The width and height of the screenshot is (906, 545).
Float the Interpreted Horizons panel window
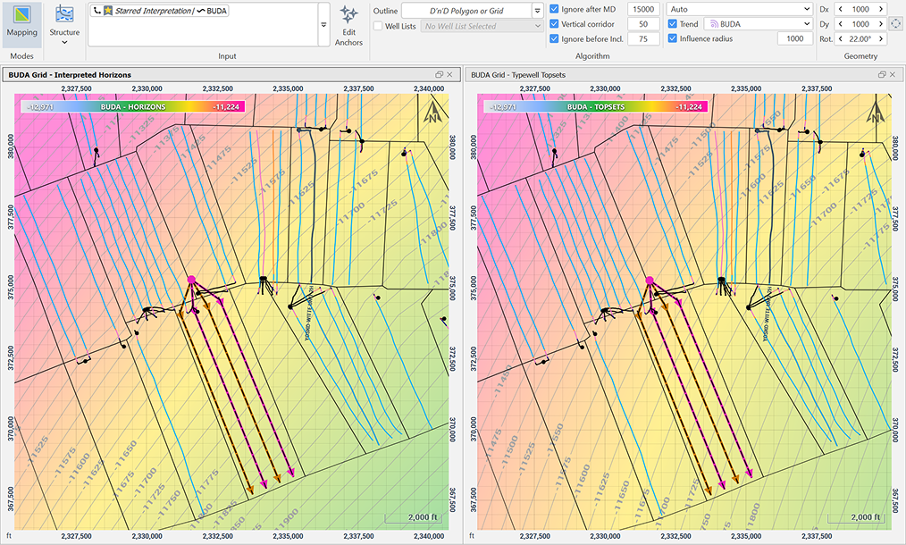click(x=439, y=74)
